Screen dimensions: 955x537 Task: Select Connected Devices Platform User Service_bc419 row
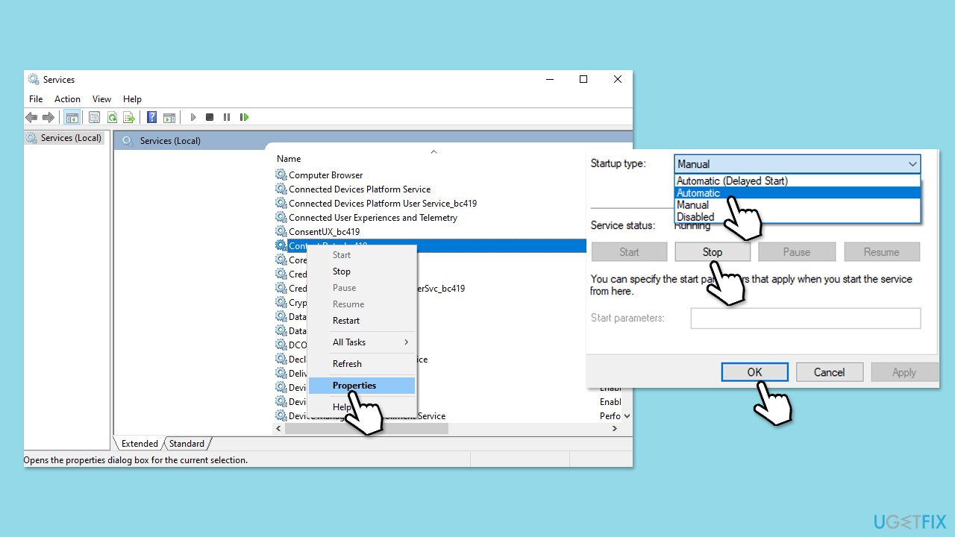click(383, 203)
